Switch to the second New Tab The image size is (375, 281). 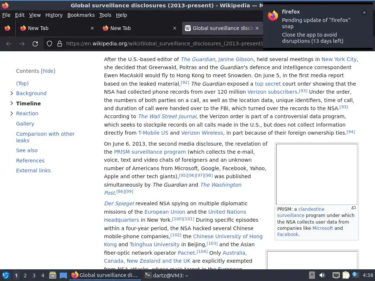tap(139, 28)
